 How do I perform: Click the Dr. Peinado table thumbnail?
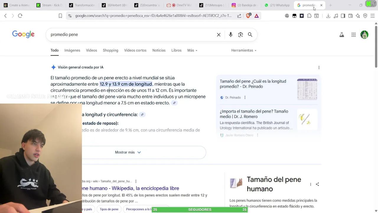307,89
